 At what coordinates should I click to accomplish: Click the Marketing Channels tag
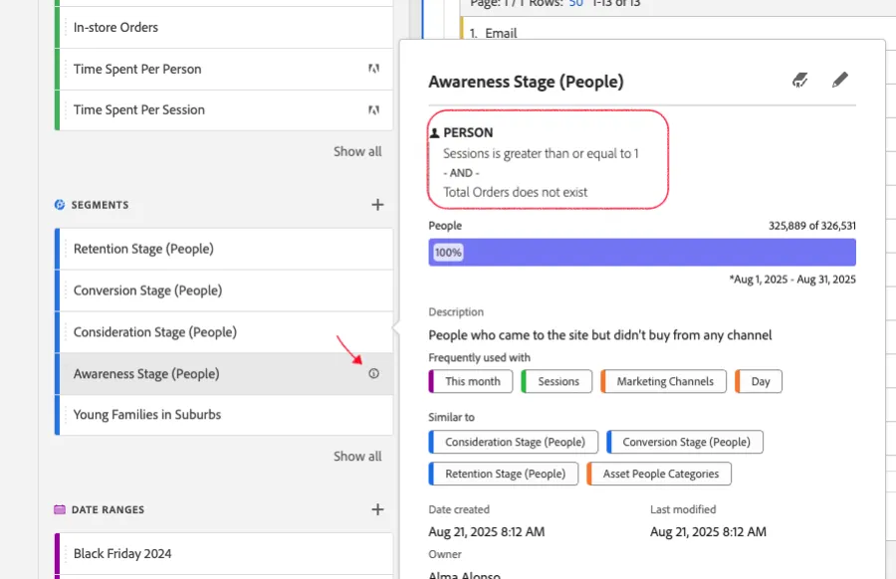(x=663, y=381)
